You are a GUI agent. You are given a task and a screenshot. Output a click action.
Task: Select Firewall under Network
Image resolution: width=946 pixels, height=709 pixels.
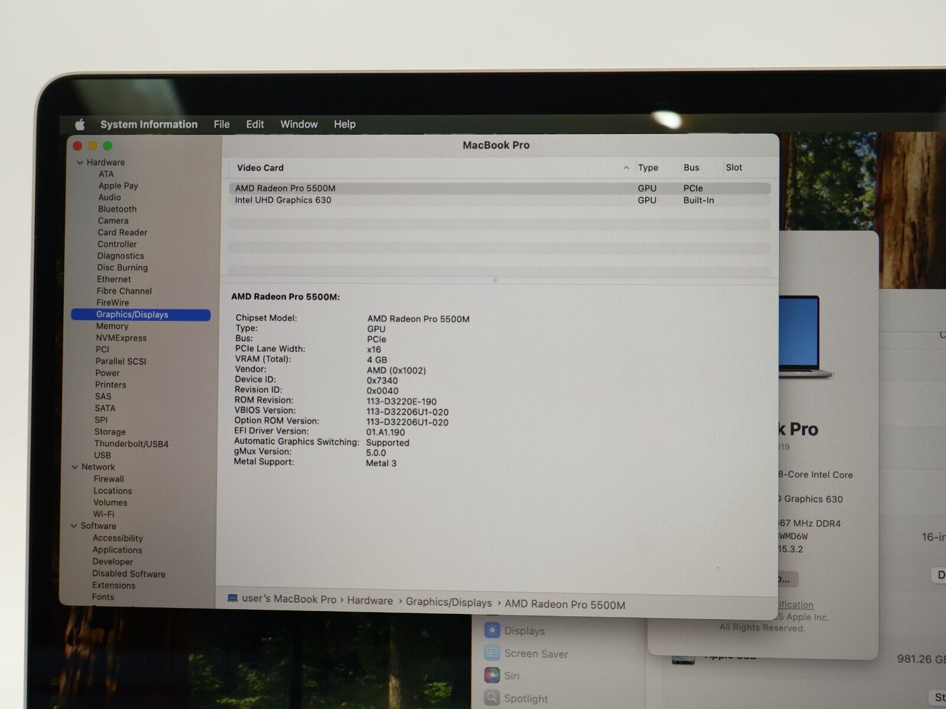point(109,479)
